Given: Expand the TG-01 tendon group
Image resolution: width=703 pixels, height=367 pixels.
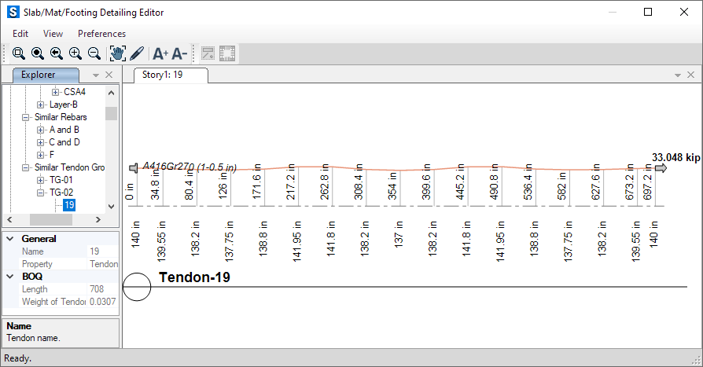Looking at the screenshot, I should click(41, 180).
